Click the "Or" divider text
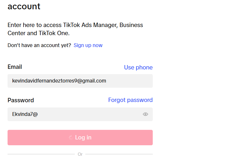230x156 pixels. pos(80,154)
